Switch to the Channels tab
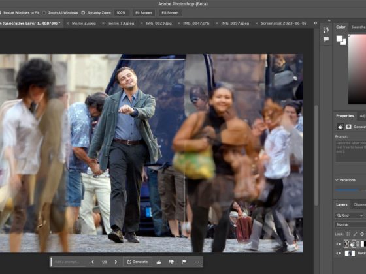Screen dimensions: 366x274 [359, 204]
